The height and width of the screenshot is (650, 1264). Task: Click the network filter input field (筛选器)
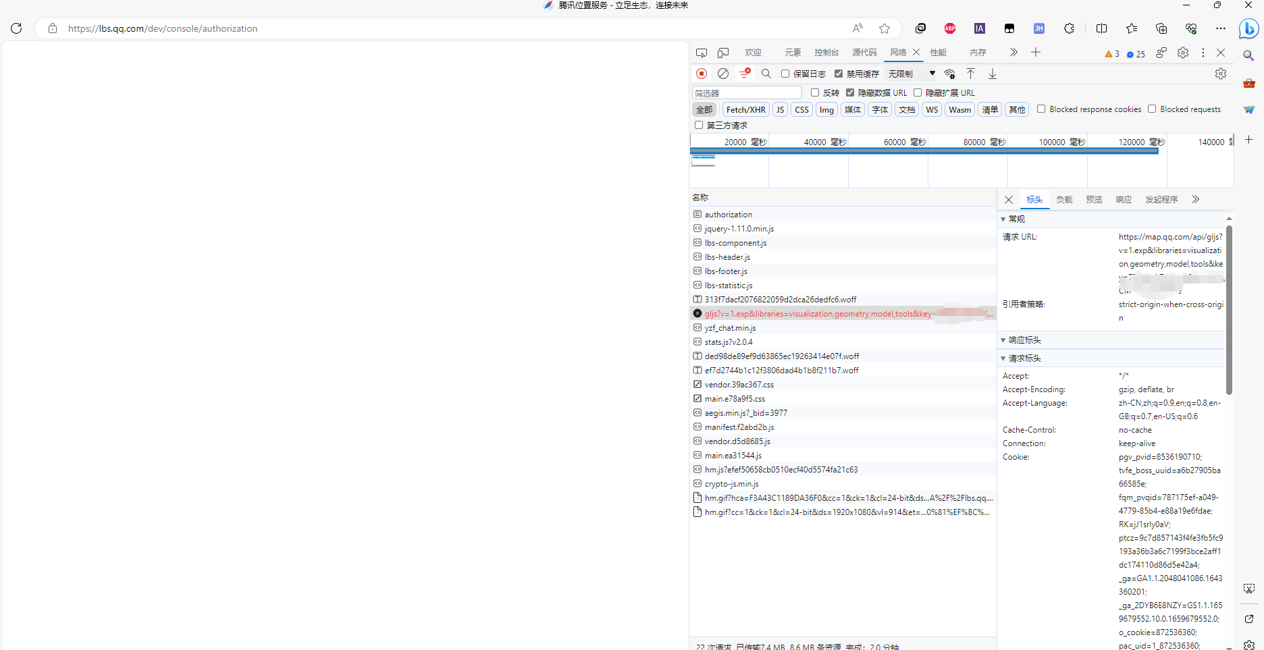(x=747, y=92)
